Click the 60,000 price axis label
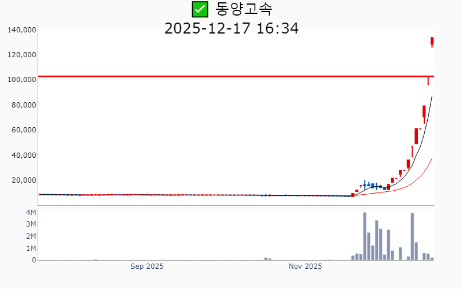The height and width of the screenshot is (289, 463). 25,130
